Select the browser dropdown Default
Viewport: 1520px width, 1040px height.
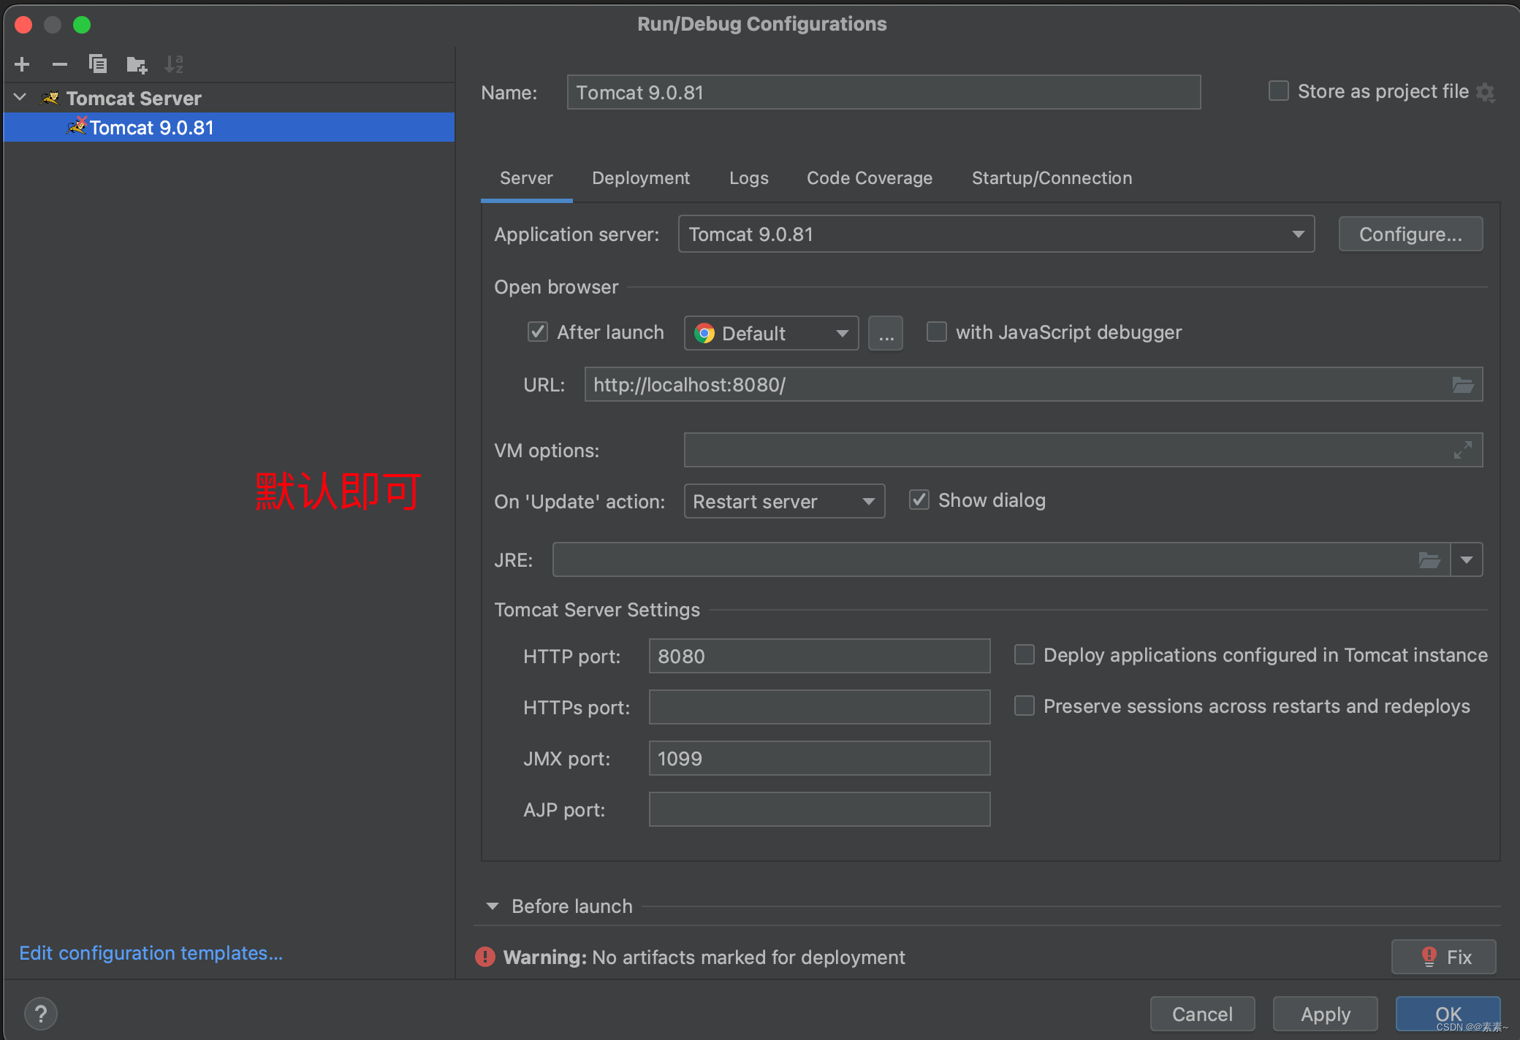(x=768, y=334)
